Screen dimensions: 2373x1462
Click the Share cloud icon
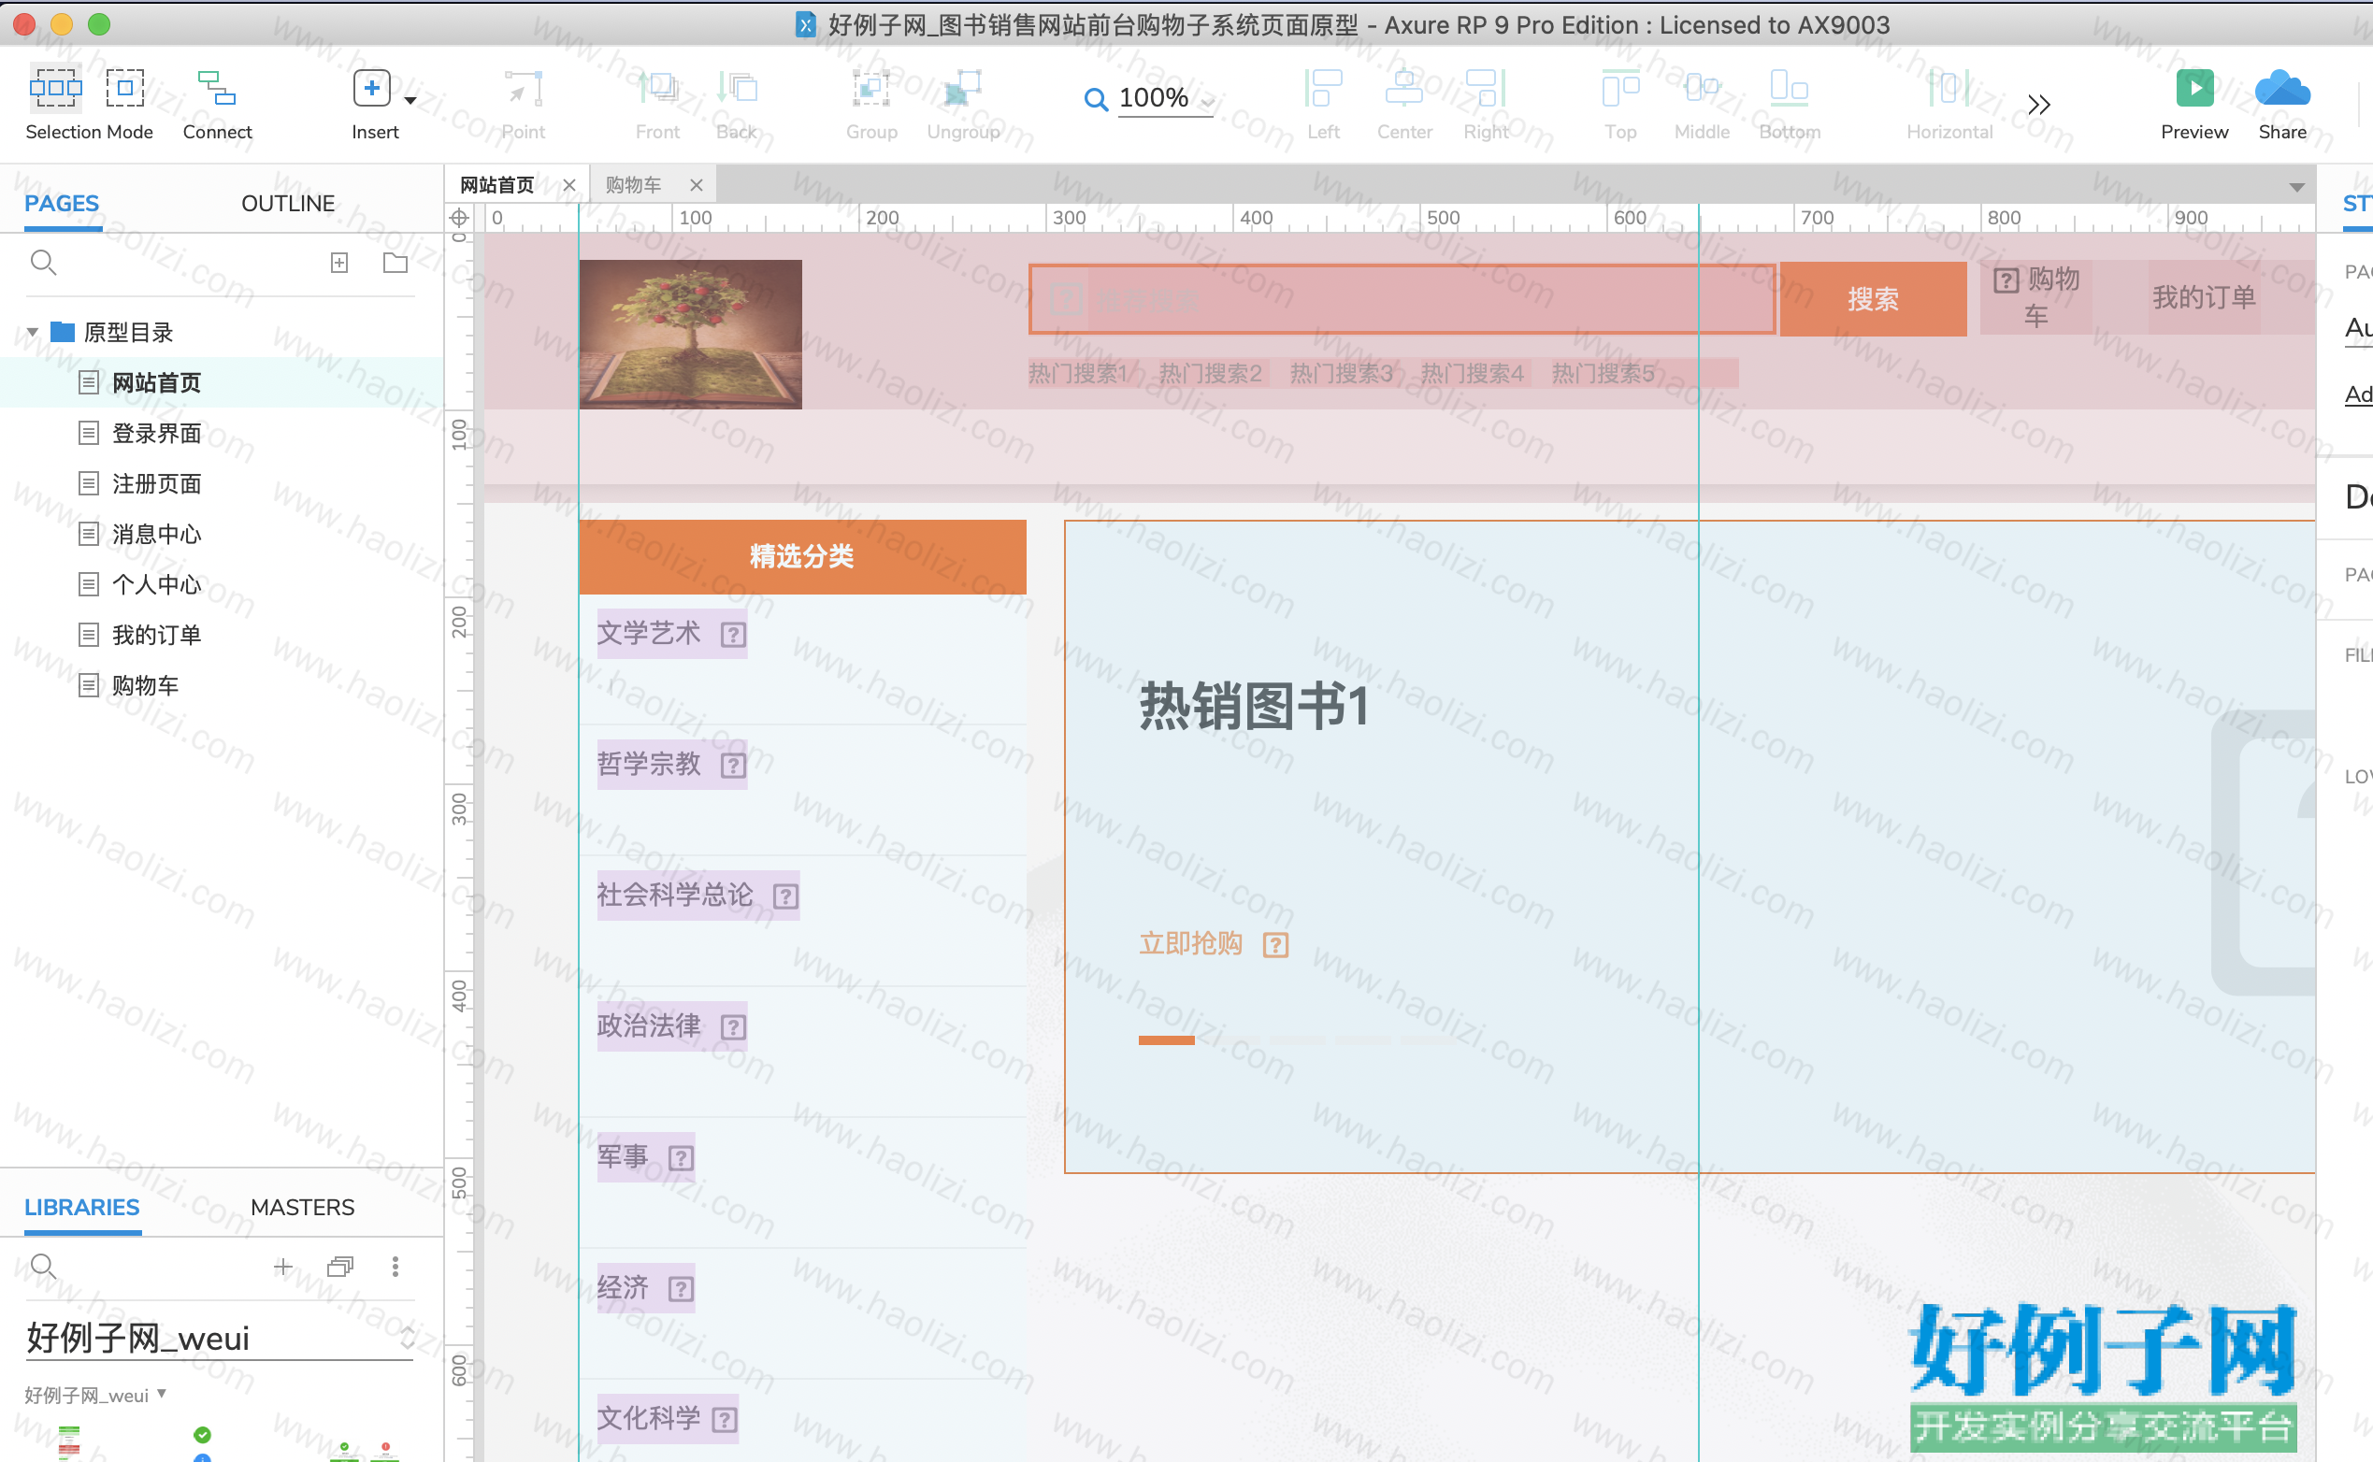[2282, 88]
